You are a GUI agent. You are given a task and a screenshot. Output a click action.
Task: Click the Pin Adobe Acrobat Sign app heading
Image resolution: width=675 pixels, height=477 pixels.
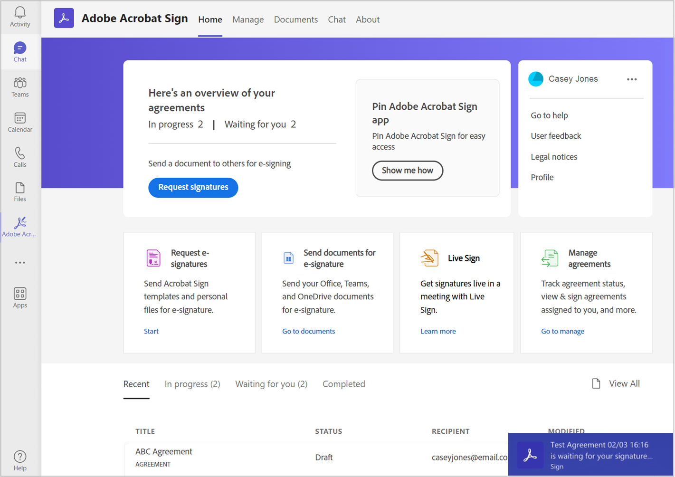tap(425, 113)
